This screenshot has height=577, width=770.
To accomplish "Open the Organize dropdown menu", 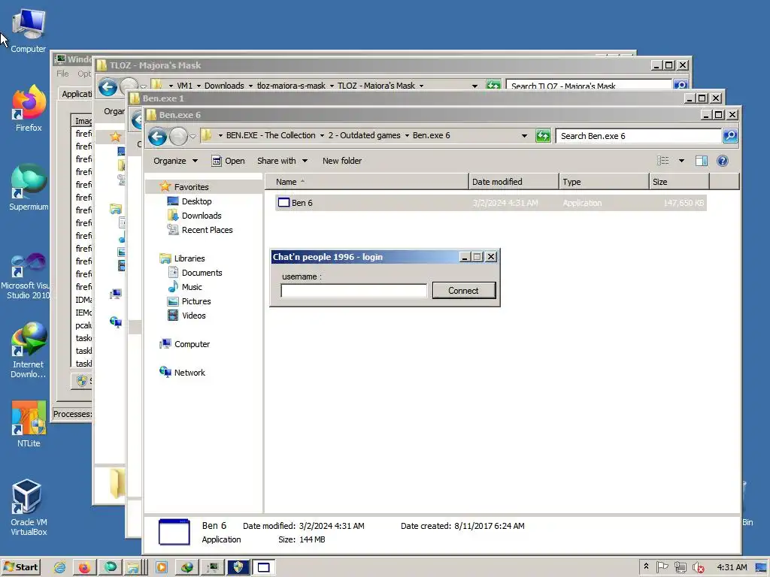I will tap(175, 161).
